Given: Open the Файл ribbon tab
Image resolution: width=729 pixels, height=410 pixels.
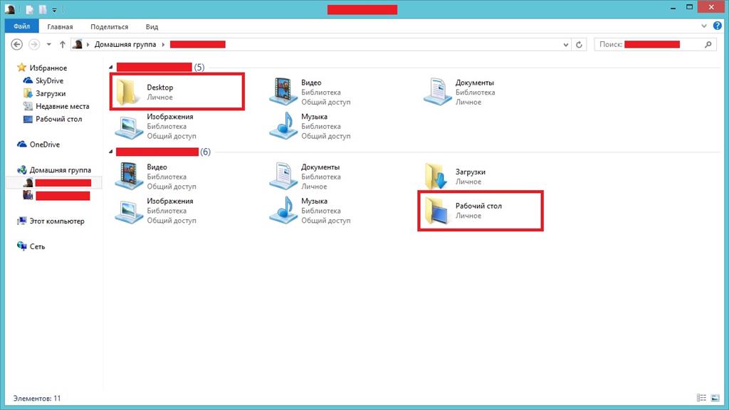Looking at the screenshot, I should 21,26.
